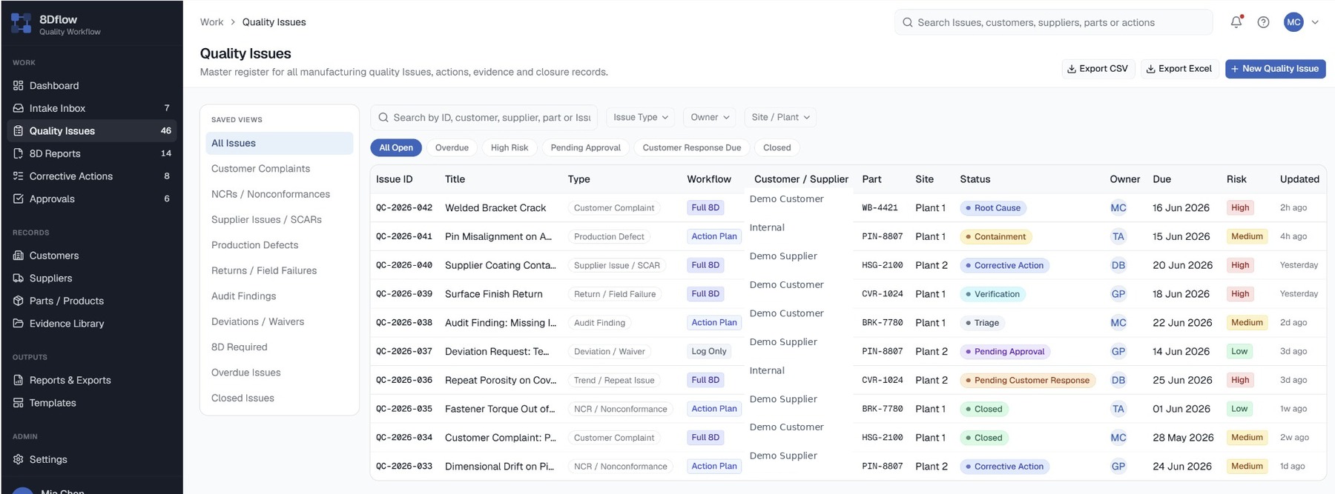Click the TA owner avatar for QC-2026-041
The image size is (1335, 494).
pos(1118,236)
